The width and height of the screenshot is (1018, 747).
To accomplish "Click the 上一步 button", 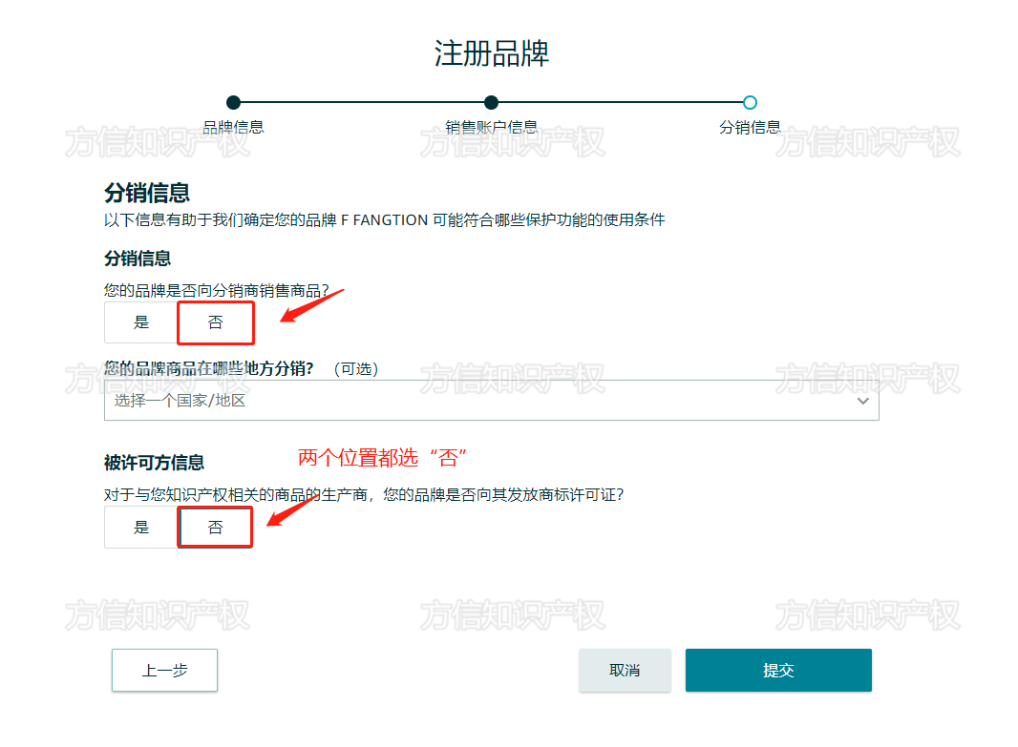I will 164,670.
